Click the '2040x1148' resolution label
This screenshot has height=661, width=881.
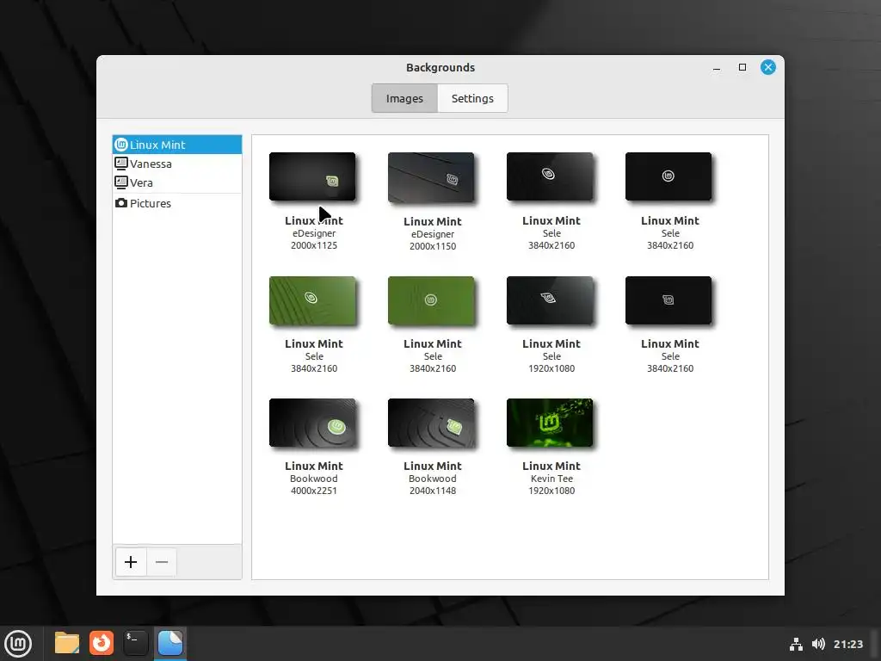(x=433, y=491)
